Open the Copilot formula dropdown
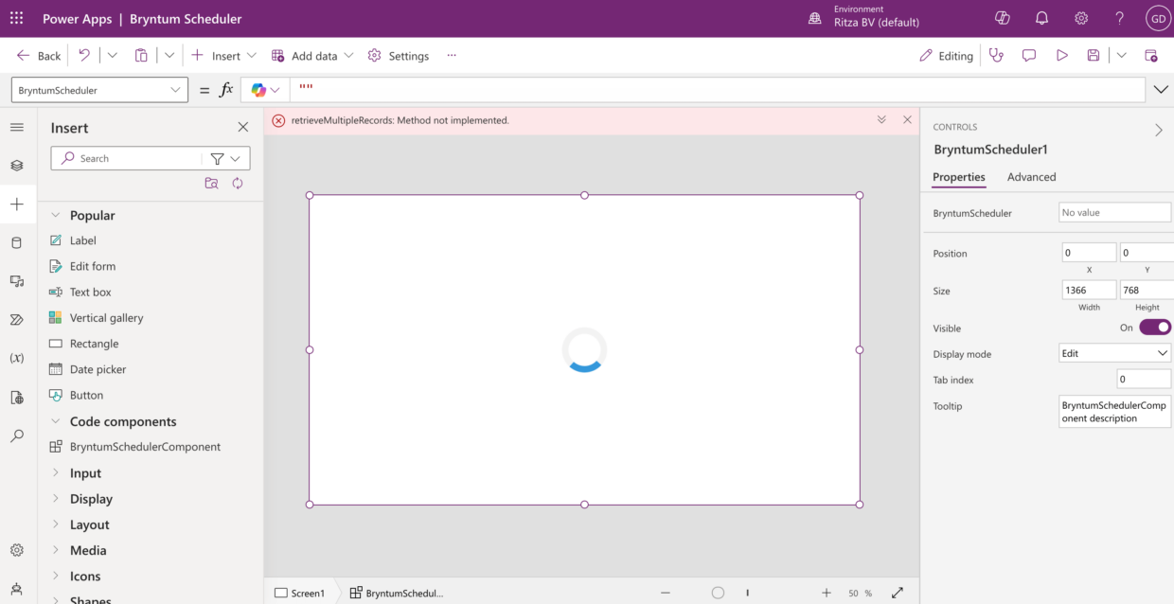The image size is (1174, 604). click(x=266, y=90)
